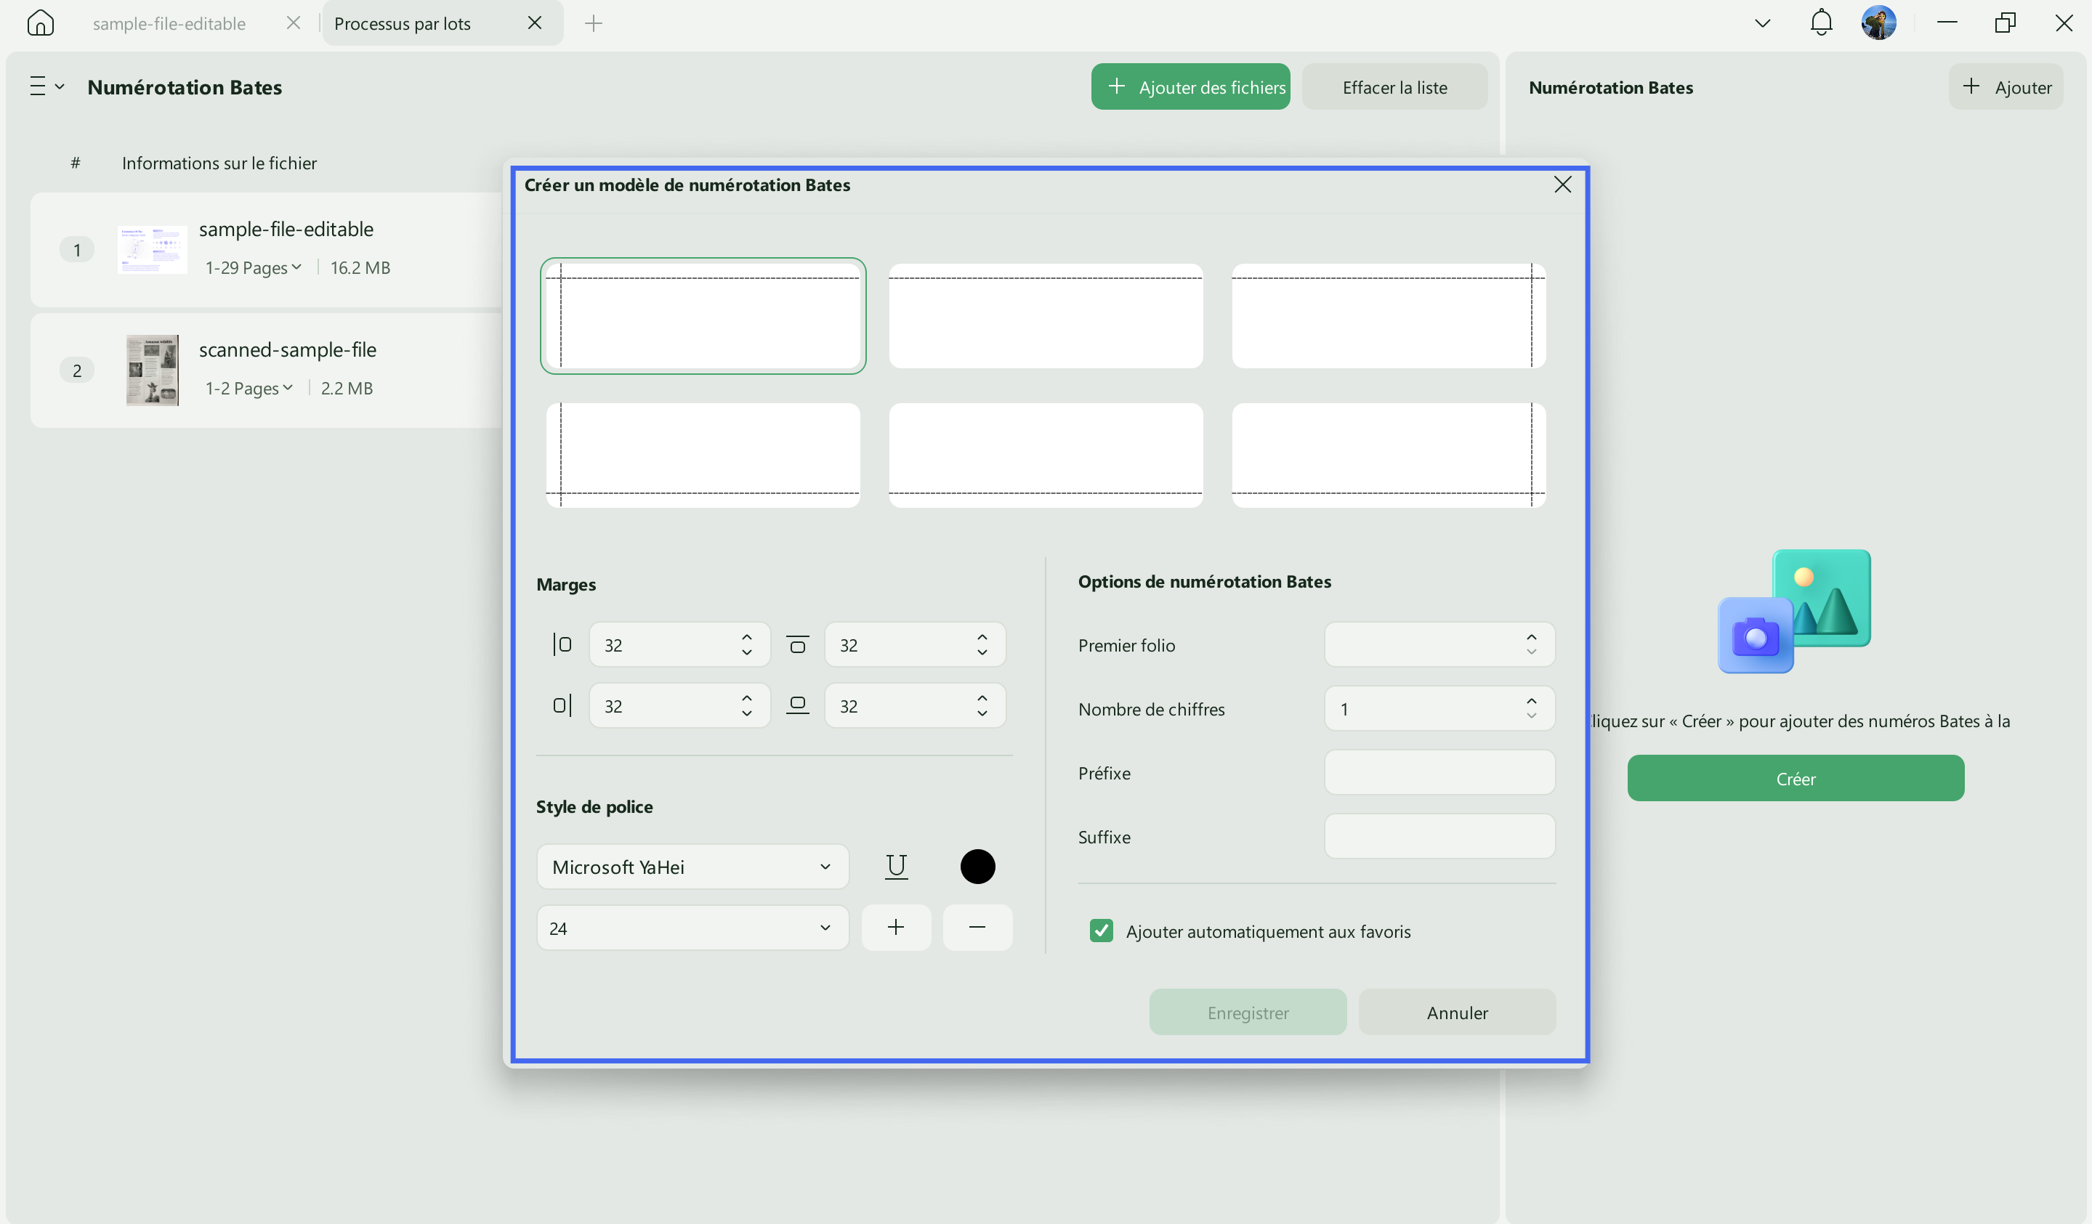Adjust the top margin stepper
The image size is (2092, 1224).
click(982, 644)
